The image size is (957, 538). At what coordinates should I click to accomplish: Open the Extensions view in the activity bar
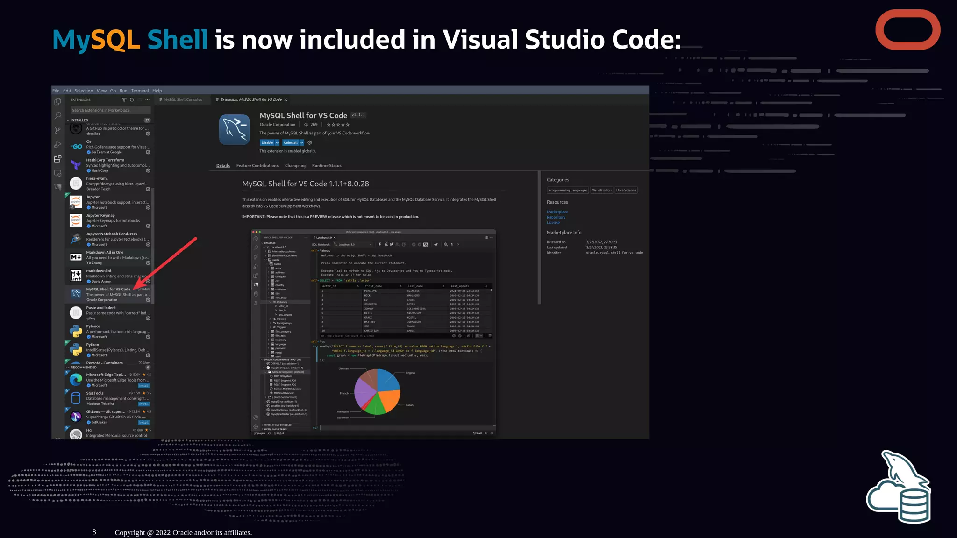click(x=57, y=159)
